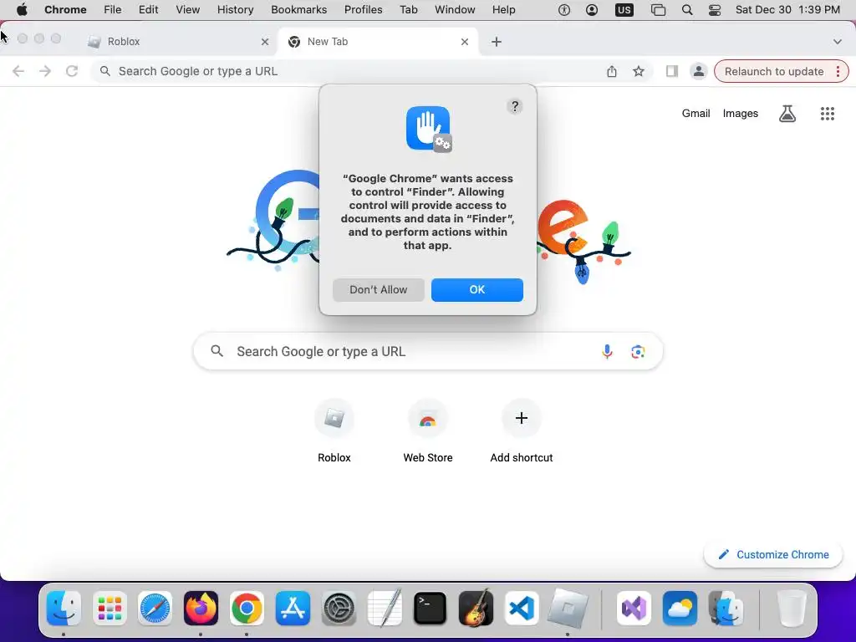Open the Window menu
856x642 pixels.
tap(455, 10)
